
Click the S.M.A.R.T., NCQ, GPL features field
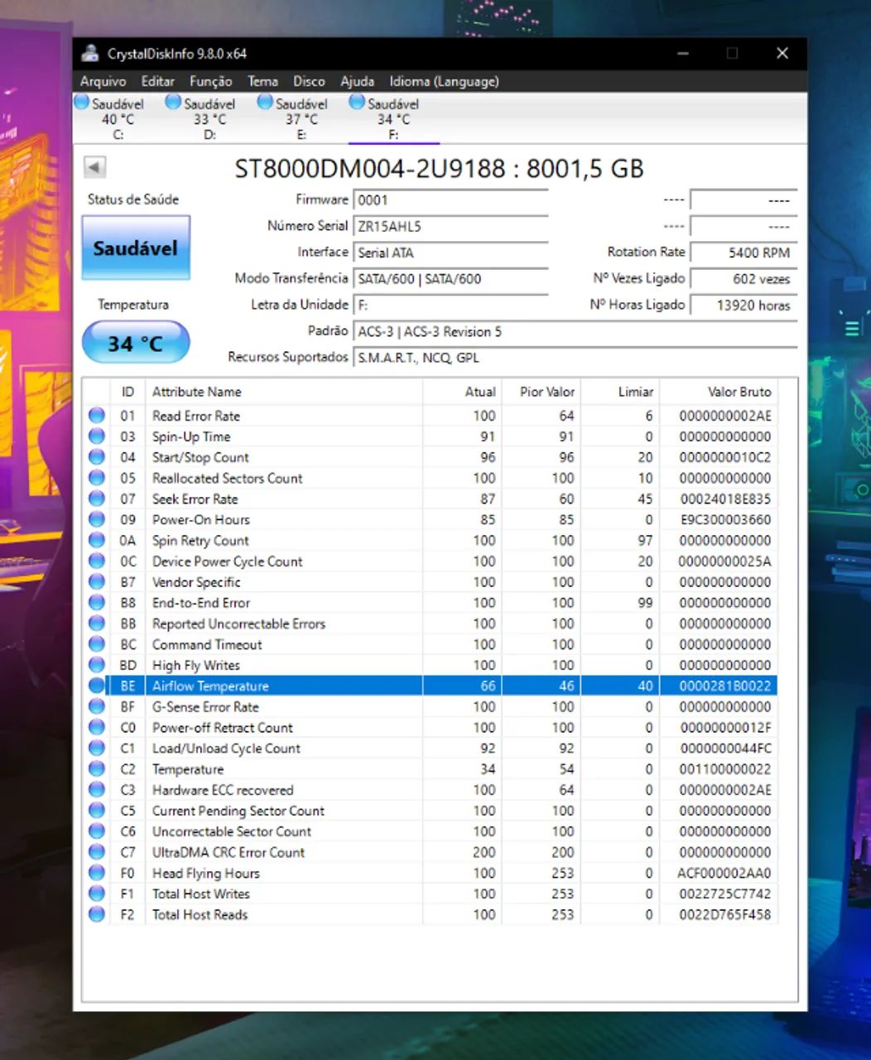575,358
